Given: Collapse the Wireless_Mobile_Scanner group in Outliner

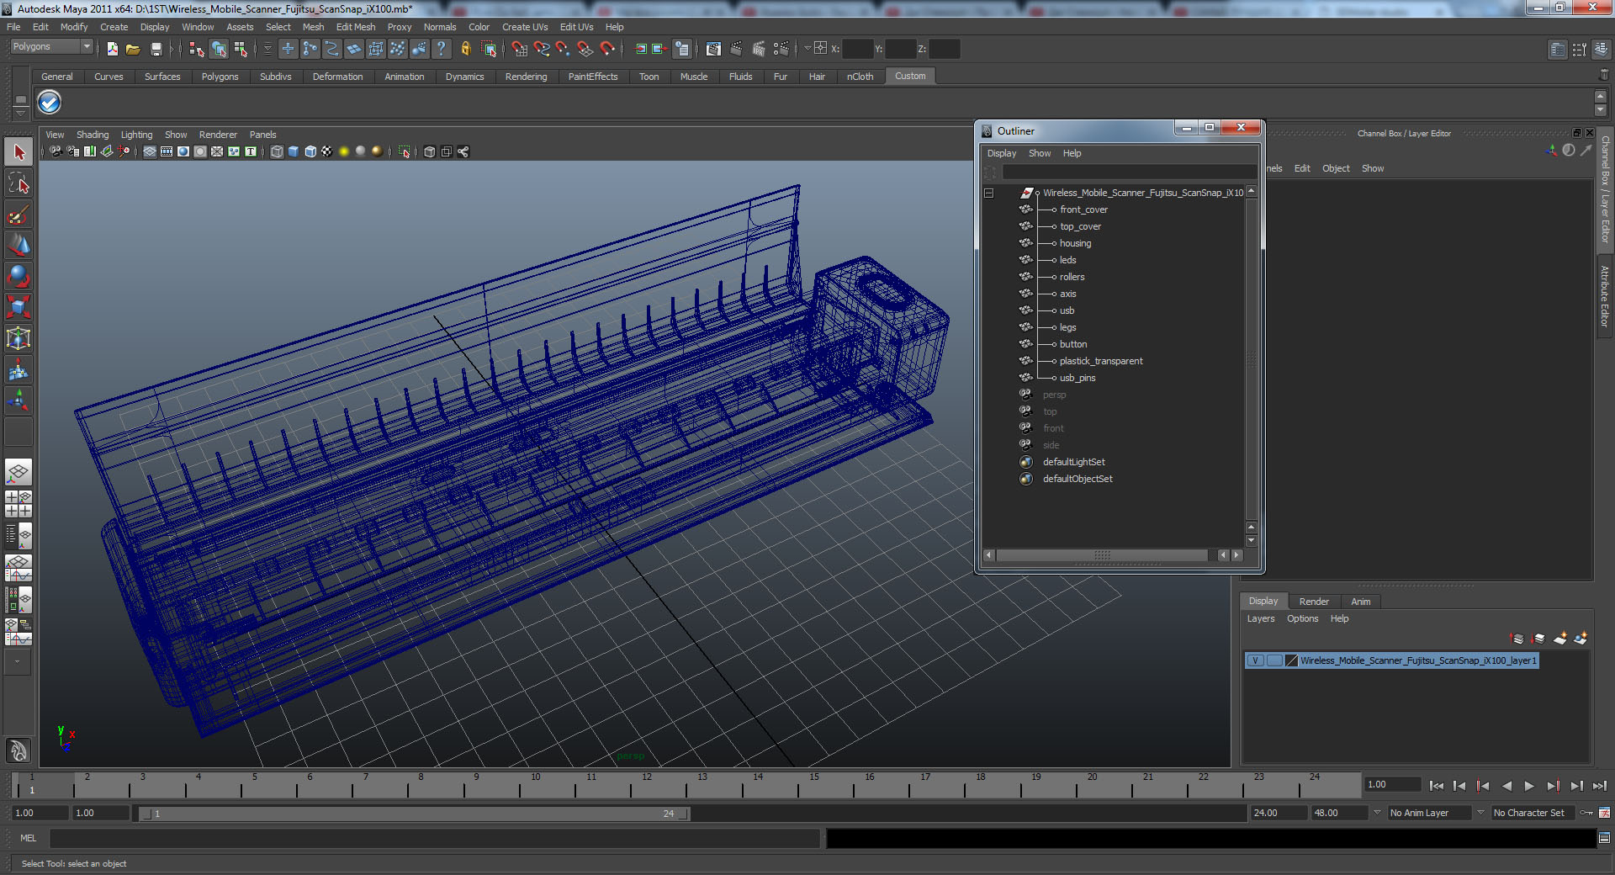Looking at the screenshot, I should click(x=989, y=193).
